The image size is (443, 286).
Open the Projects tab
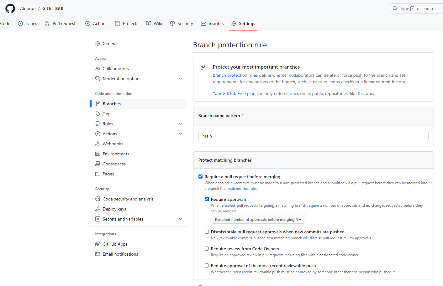coord(127,23)
